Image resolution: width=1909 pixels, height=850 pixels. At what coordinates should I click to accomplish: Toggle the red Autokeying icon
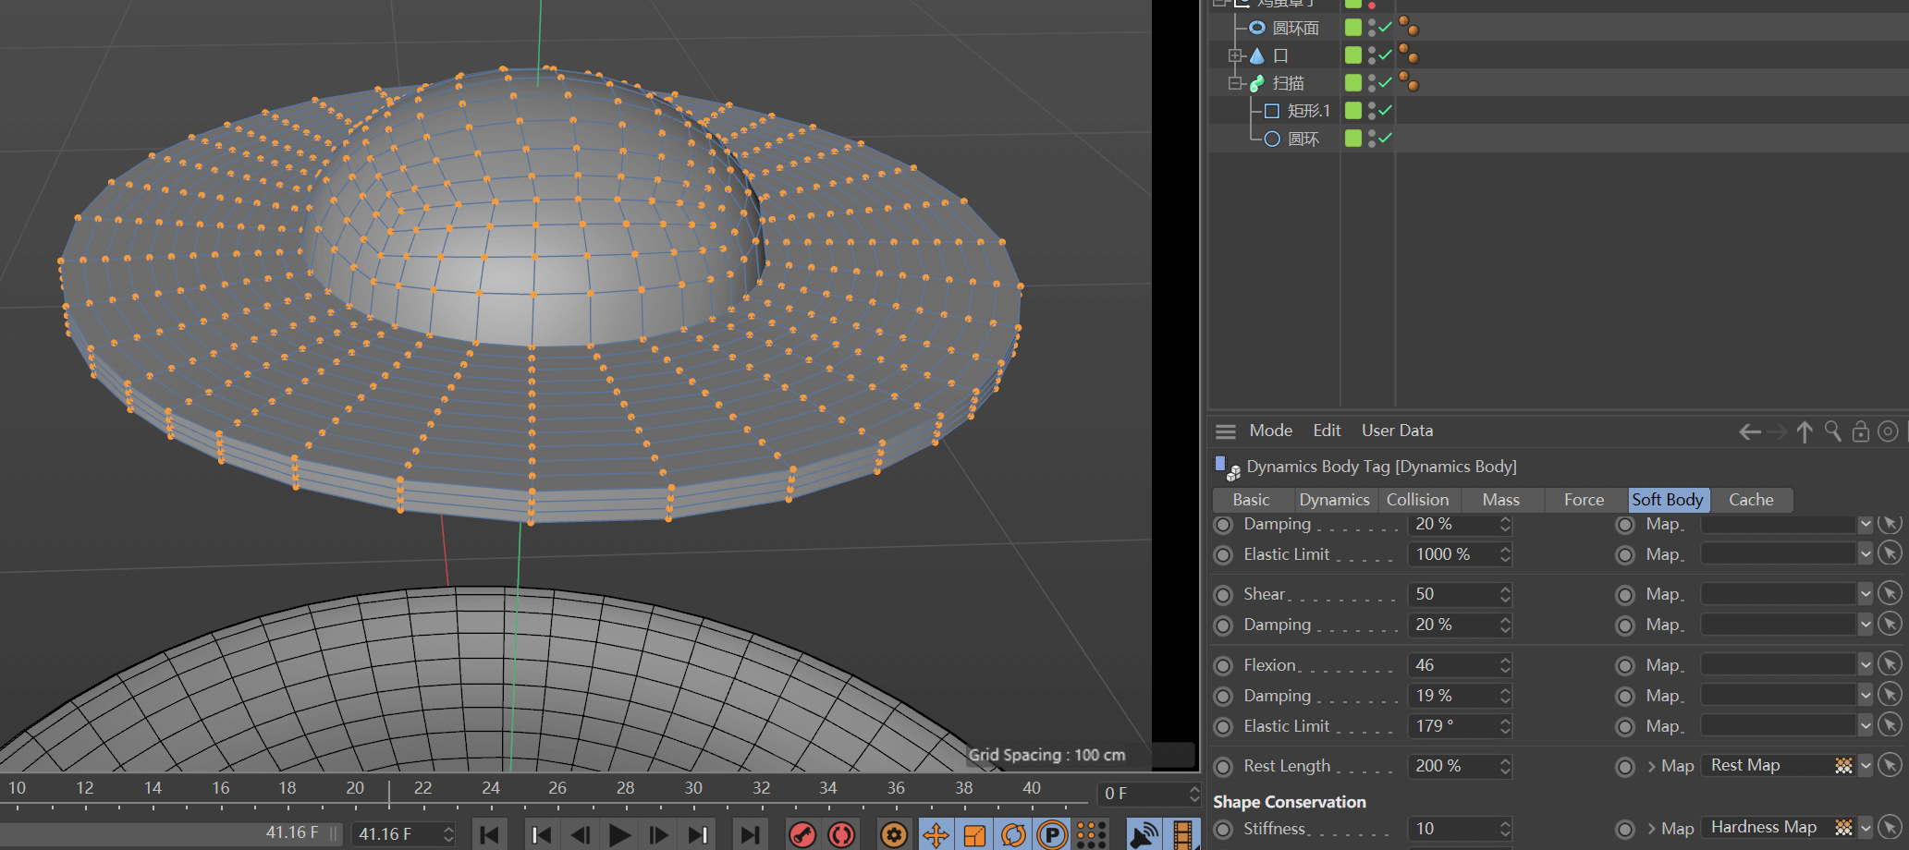pos(841,835)
